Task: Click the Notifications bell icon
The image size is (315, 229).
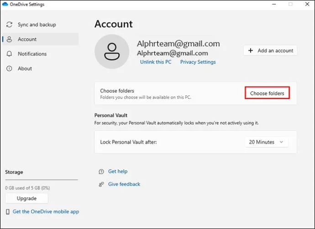Action: (9, 54)
